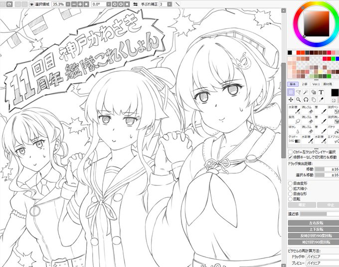Choose the 指先 finger smudge brush

294,120
